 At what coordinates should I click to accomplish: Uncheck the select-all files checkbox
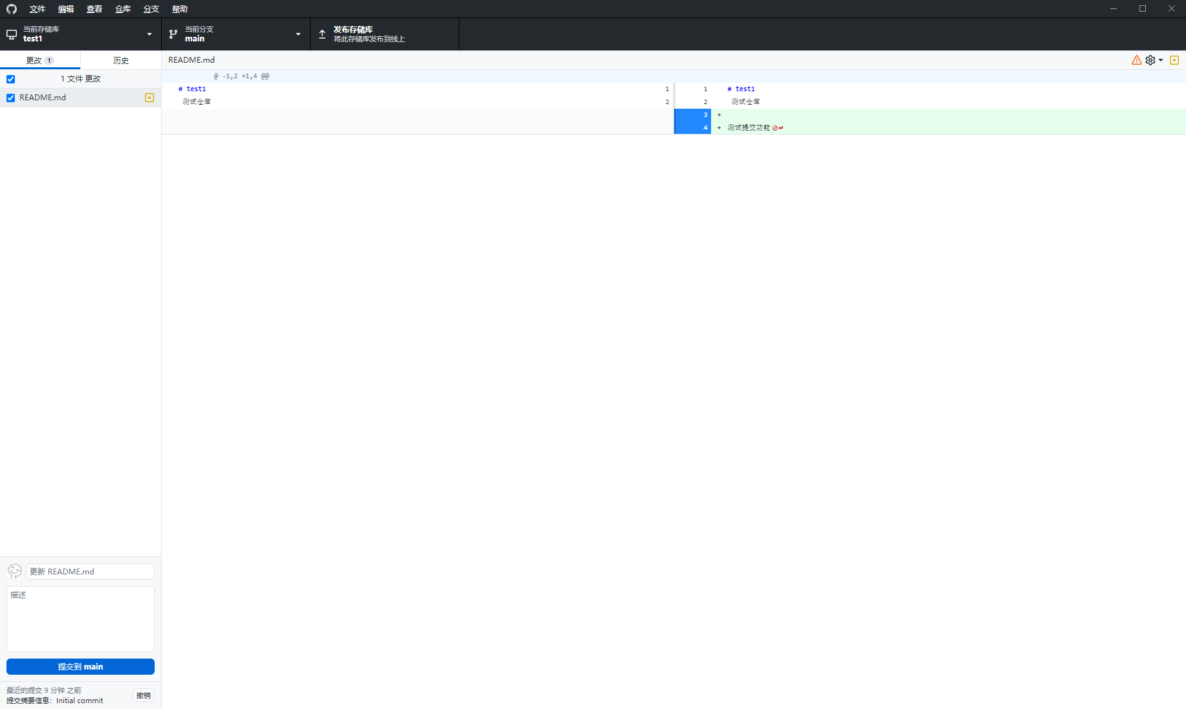pyautogui.click(x=10, y=78)
